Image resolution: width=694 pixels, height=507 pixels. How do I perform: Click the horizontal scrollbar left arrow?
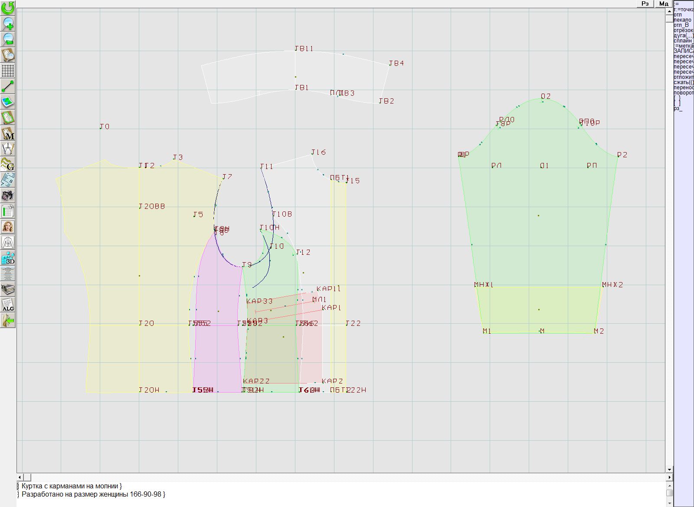click(20, 477)
